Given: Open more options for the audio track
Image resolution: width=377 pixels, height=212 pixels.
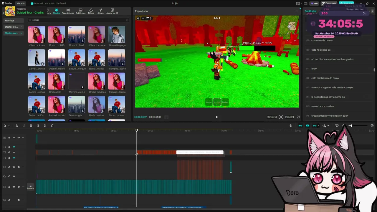Looking at the screenshot, I should click(23, 200).
